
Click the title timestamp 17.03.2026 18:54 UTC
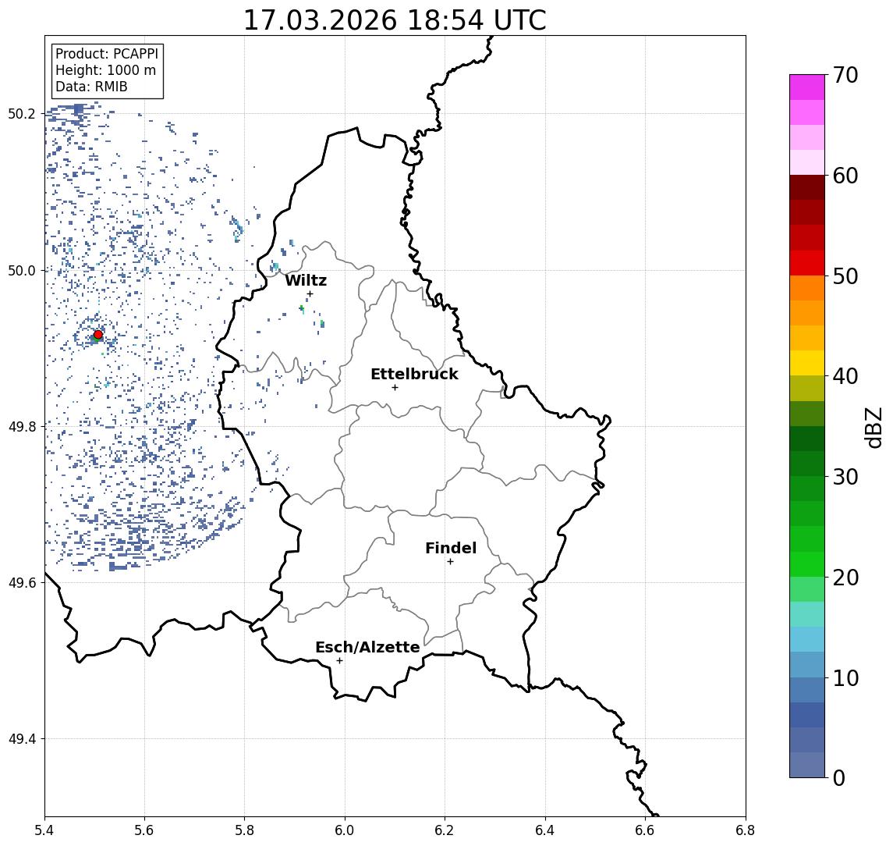tap(395, 20)
